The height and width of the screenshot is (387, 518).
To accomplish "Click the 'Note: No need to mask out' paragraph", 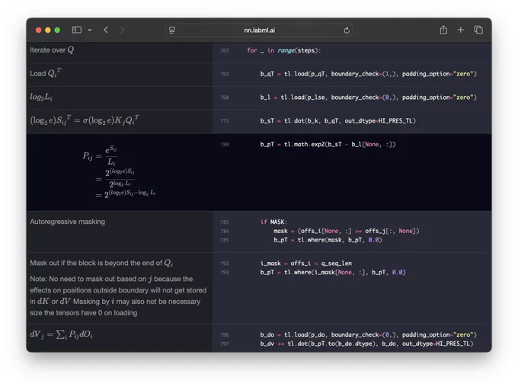I will point(118,296).
